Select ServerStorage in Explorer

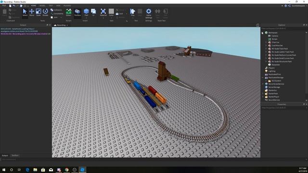pyautogui.click(x=274, y=87)
